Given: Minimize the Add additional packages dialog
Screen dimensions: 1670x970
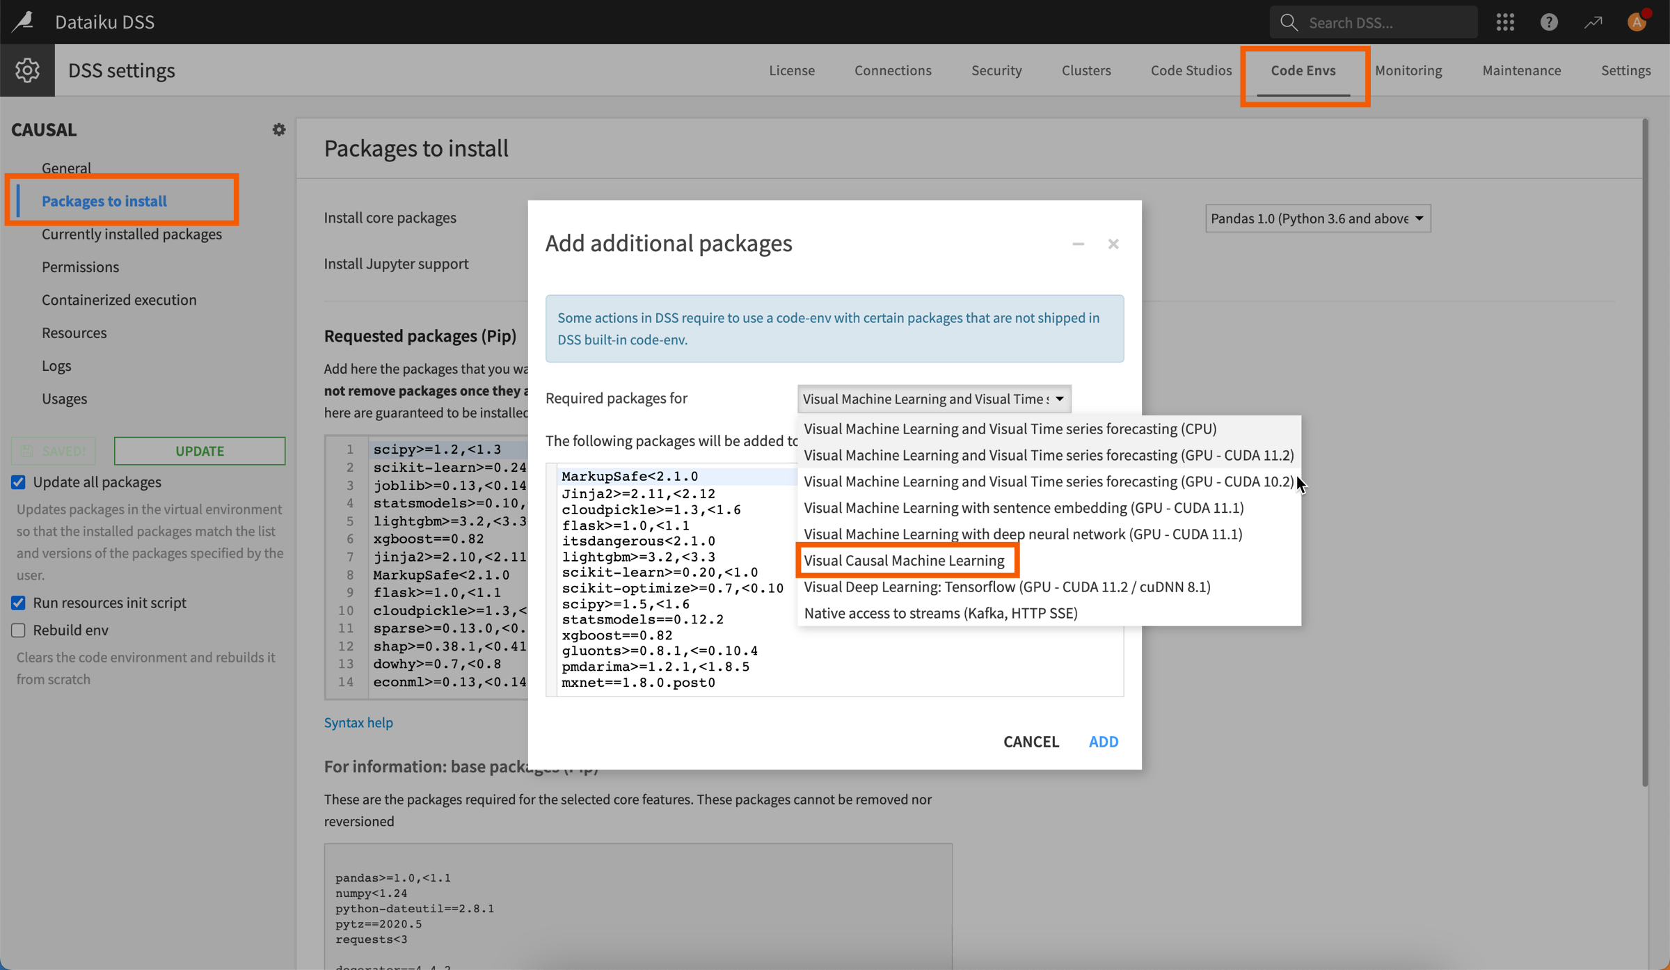Looking at the screenshot, I should pyautogui.click(x=1078, y=244).
